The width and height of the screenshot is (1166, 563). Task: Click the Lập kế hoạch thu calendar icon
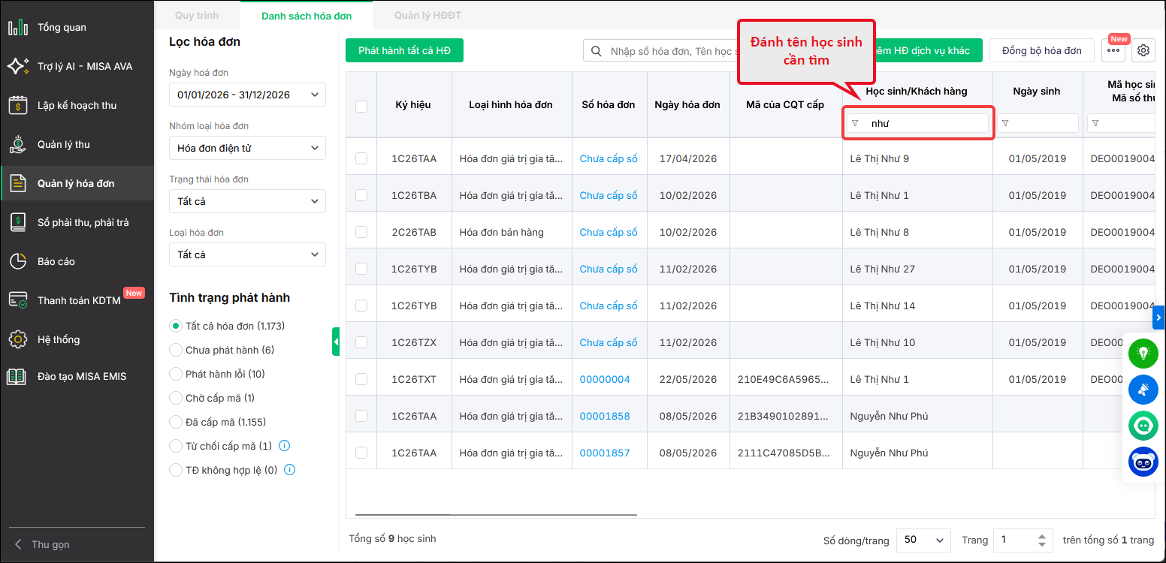18,105
